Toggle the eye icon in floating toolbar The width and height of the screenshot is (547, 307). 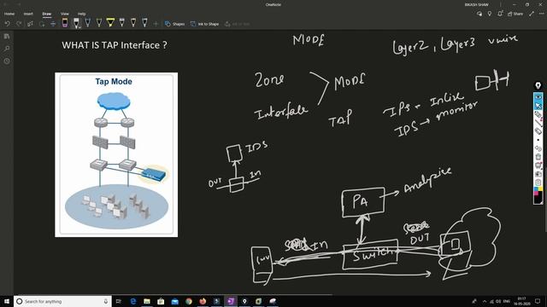tap(538, 96)
